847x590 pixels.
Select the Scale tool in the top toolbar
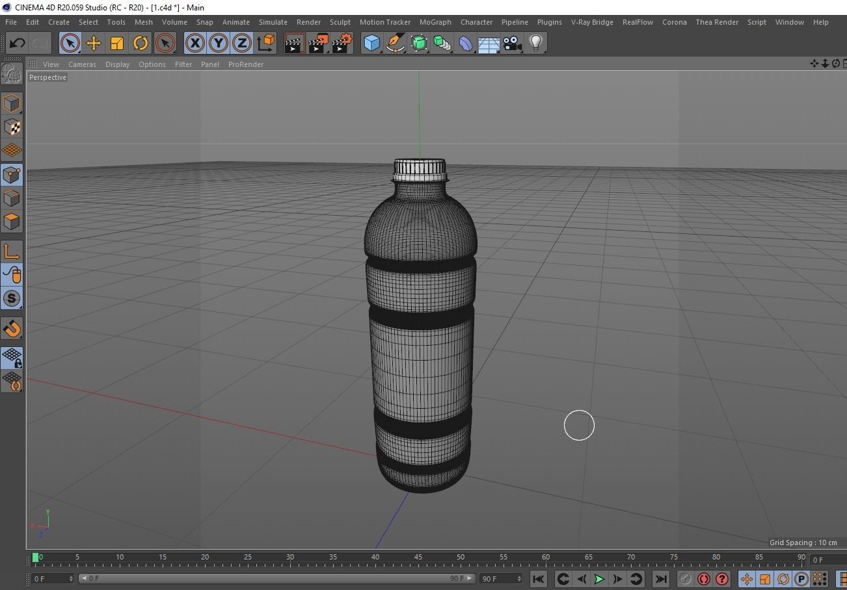point(116,44)
